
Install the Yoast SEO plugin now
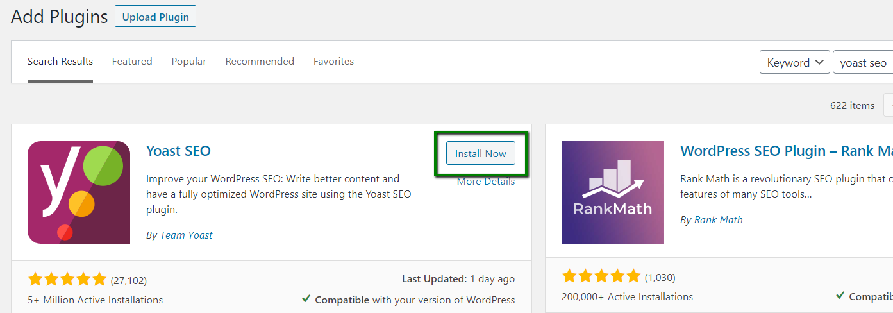point(481,154)
